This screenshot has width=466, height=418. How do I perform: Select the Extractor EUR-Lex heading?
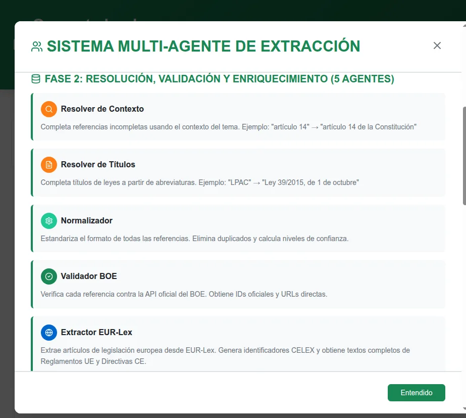point(96,332)
